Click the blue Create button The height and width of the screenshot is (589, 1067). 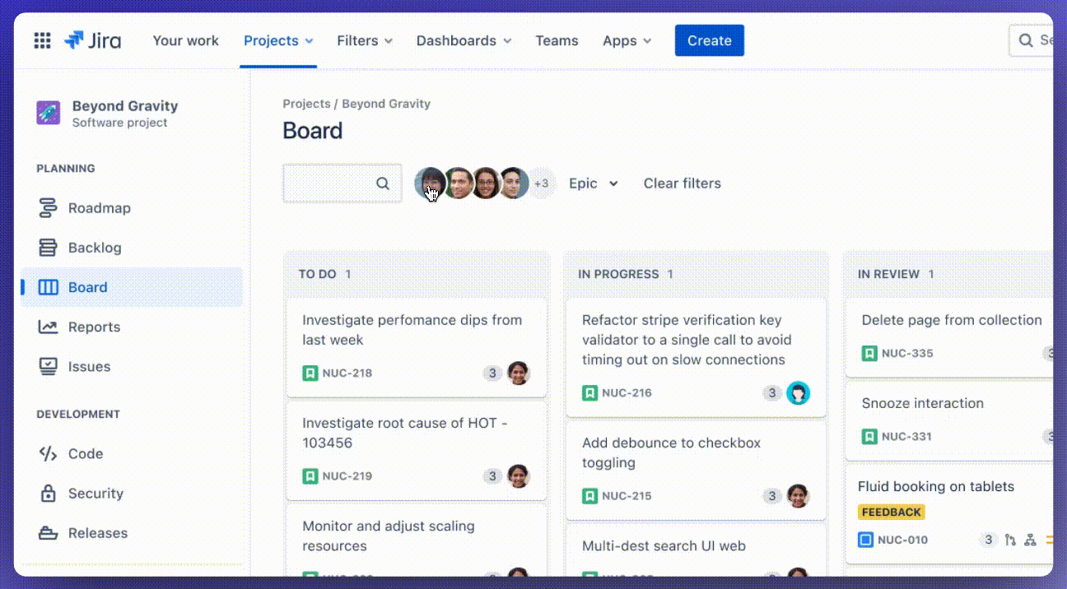point(710,40)
